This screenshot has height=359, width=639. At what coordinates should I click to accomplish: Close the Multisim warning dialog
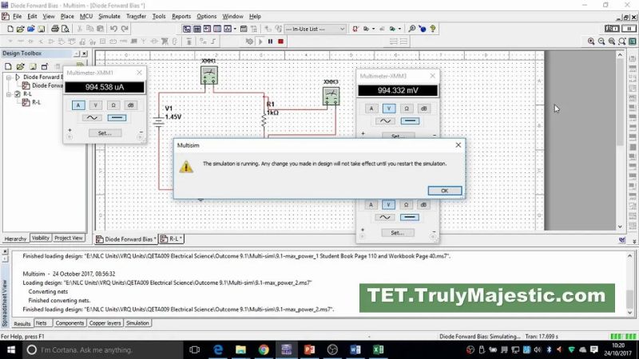pos(458,145)
